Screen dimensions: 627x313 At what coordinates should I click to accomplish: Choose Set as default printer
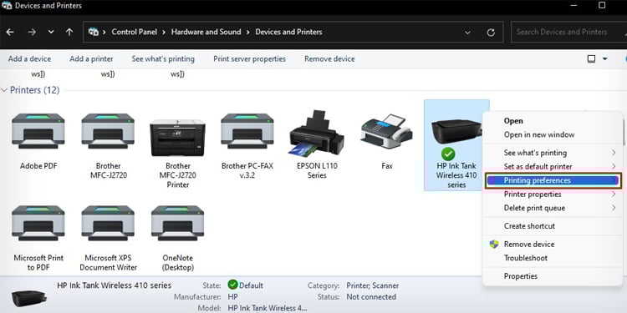(538, 166)
